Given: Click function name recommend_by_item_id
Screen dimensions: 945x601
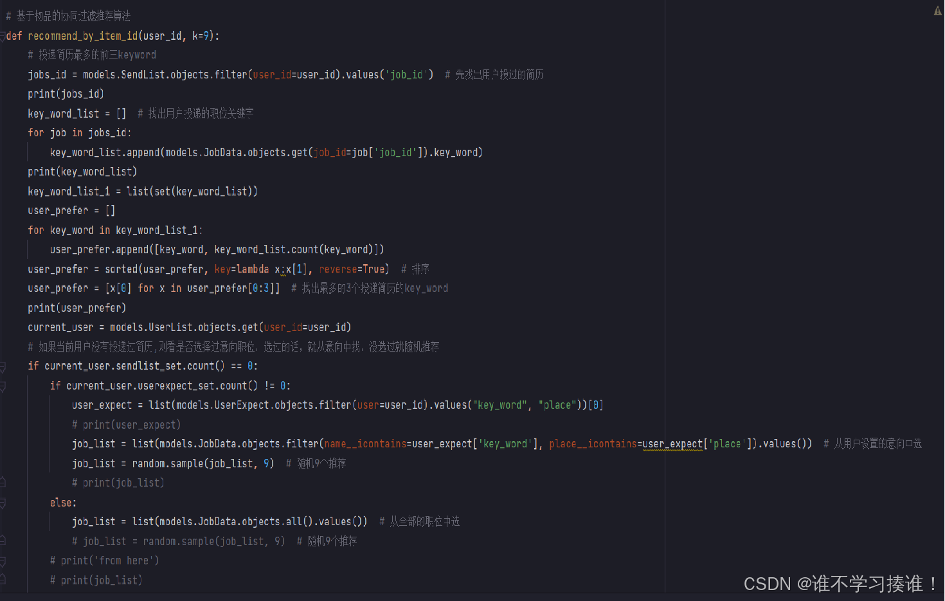Looking at the screenshot, I should tap(82, 36).
